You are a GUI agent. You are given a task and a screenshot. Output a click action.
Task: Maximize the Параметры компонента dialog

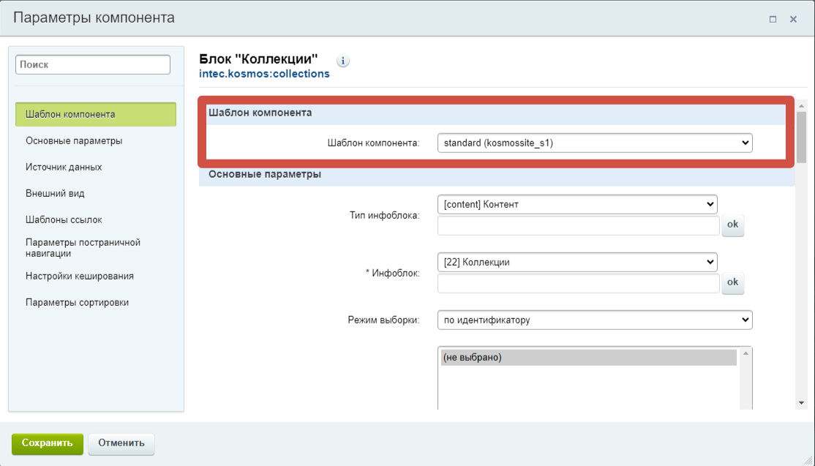773,19
